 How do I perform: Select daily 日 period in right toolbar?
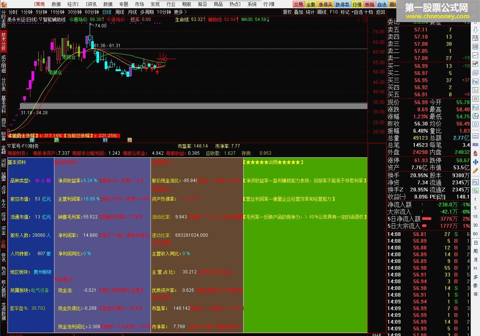[475, 243]
